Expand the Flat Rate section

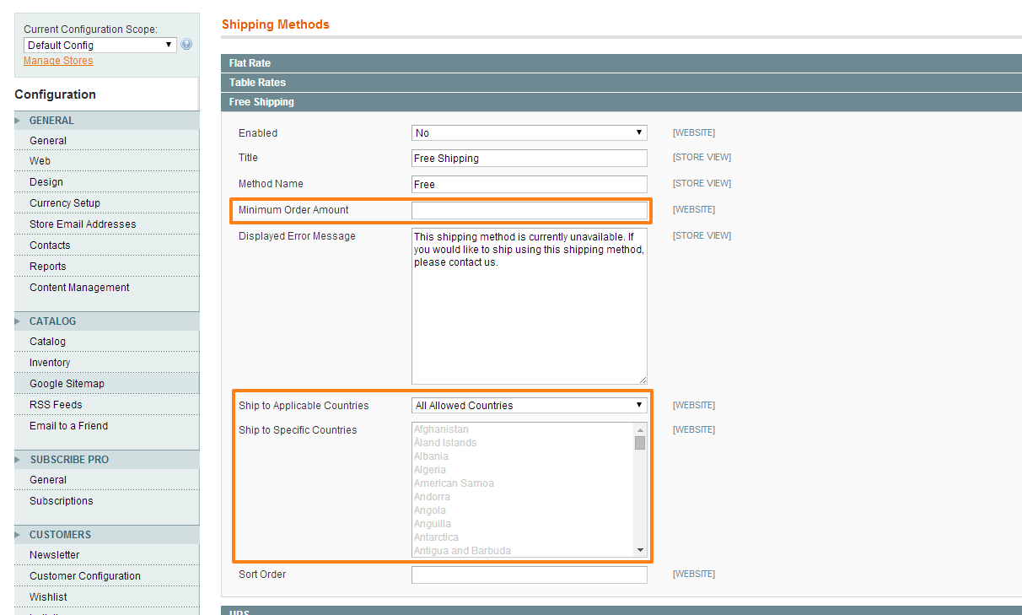[621, 63]
